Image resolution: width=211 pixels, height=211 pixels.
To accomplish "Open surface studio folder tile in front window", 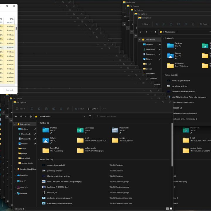I will (x=91, y=150).
